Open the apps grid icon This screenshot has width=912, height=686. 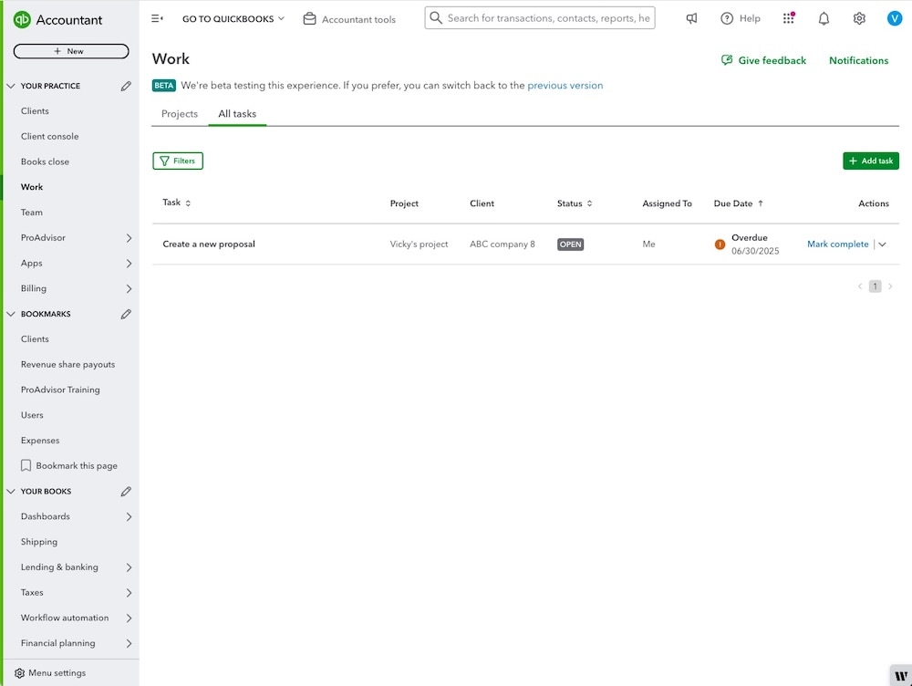788,17
